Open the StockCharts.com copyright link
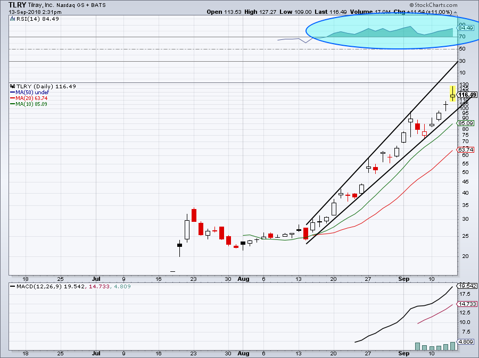Image resolution: width=479 pixels, height=358 pixels. 433,5
